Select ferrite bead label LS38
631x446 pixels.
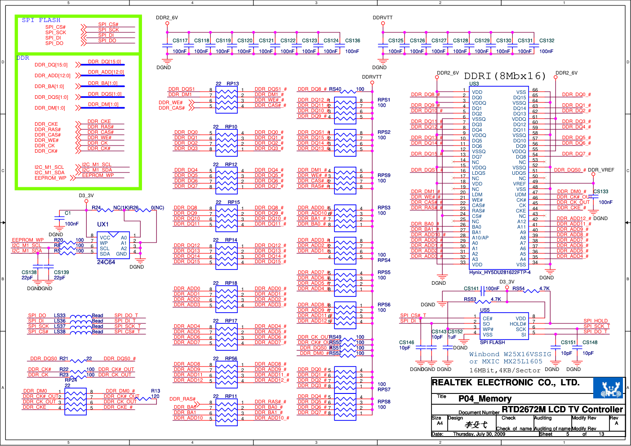coord(60,331)
